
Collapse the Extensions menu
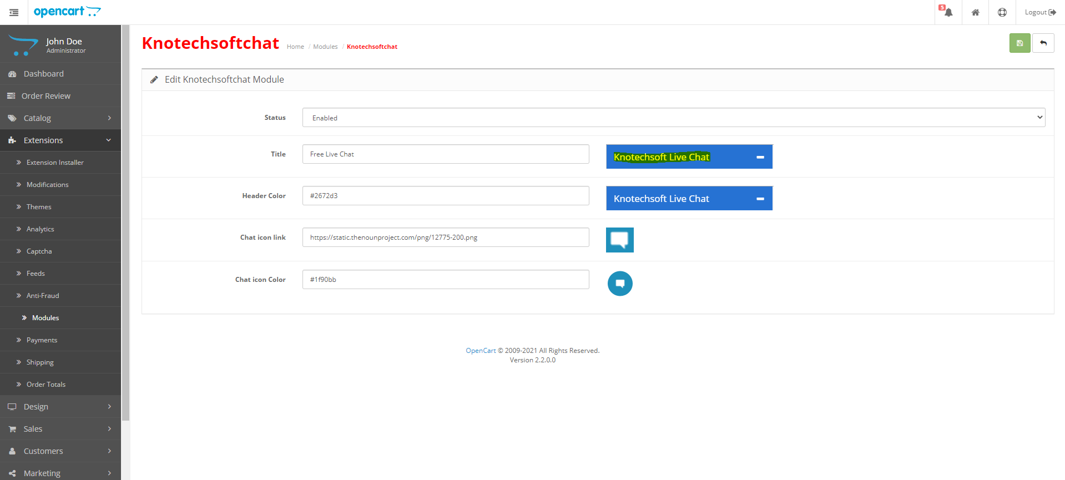[60, 140]
